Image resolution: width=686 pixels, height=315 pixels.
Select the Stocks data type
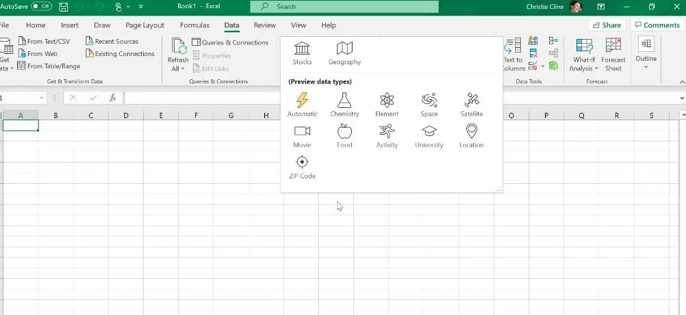(x=302, y=53)
